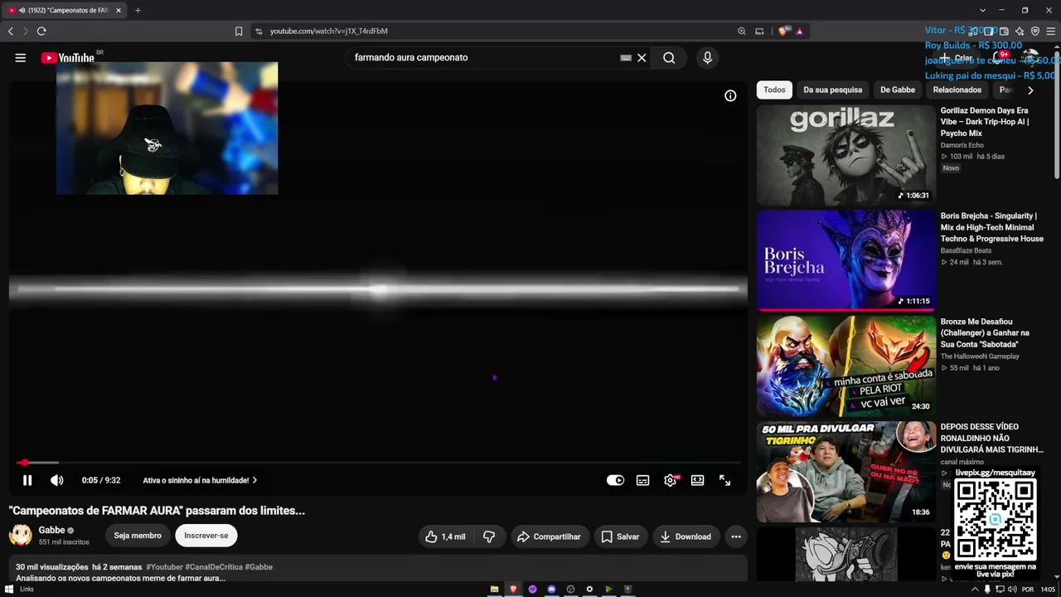Open the 'Boris Brejcha - Singularity' title
The height and width of the screenshot is (597, 1061).
(992, 227)
